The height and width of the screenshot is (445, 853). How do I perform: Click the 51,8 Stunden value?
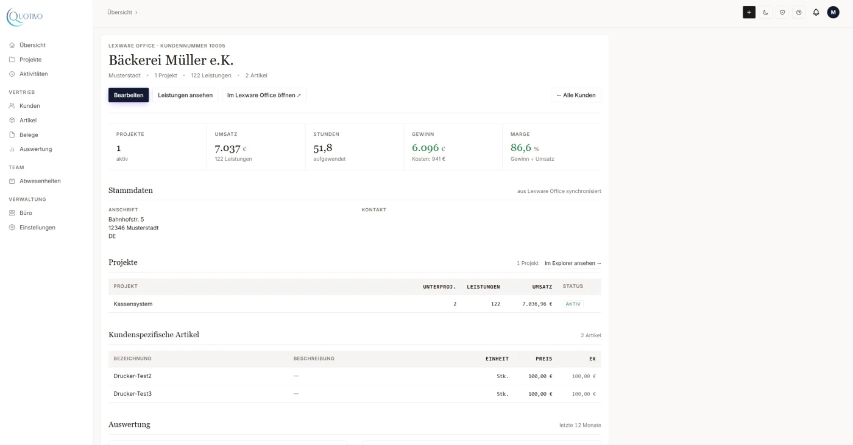coord(323,148)
